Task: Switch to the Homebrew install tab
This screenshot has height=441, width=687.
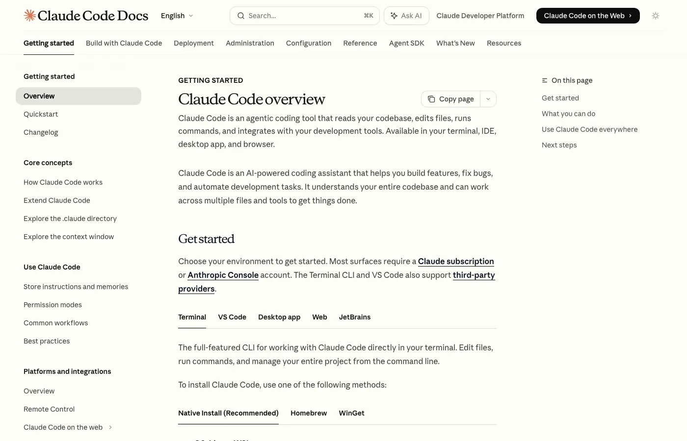Action: [309, 413]
